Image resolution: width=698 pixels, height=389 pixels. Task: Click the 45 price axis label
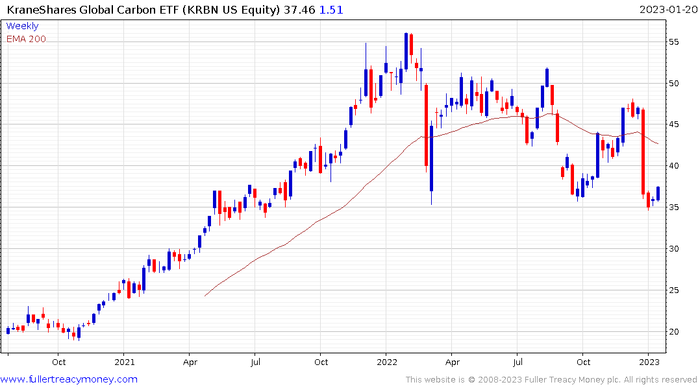(673, 124)
